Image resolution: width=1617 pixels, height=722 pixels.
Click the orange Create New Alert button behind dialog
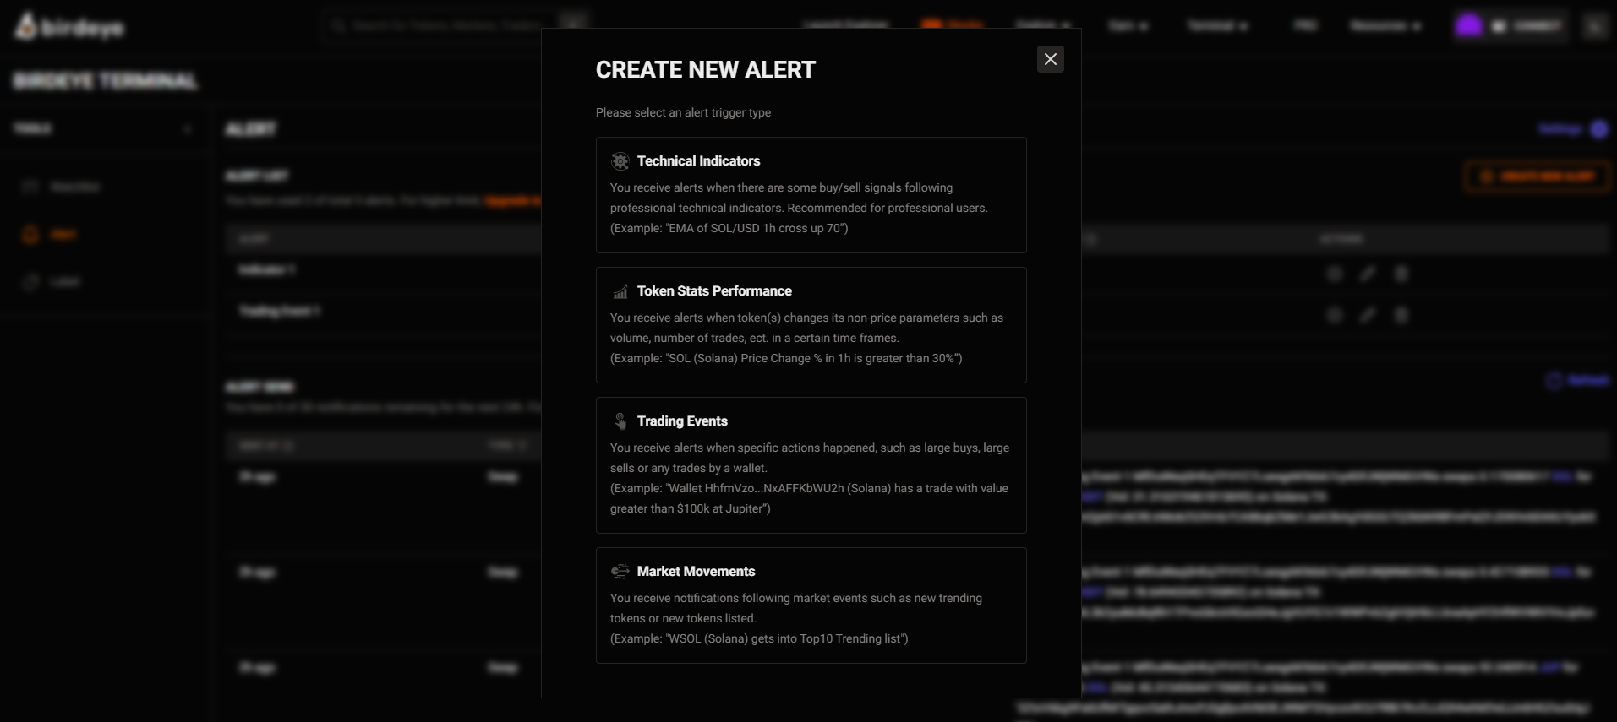(x=1538, y=176)
